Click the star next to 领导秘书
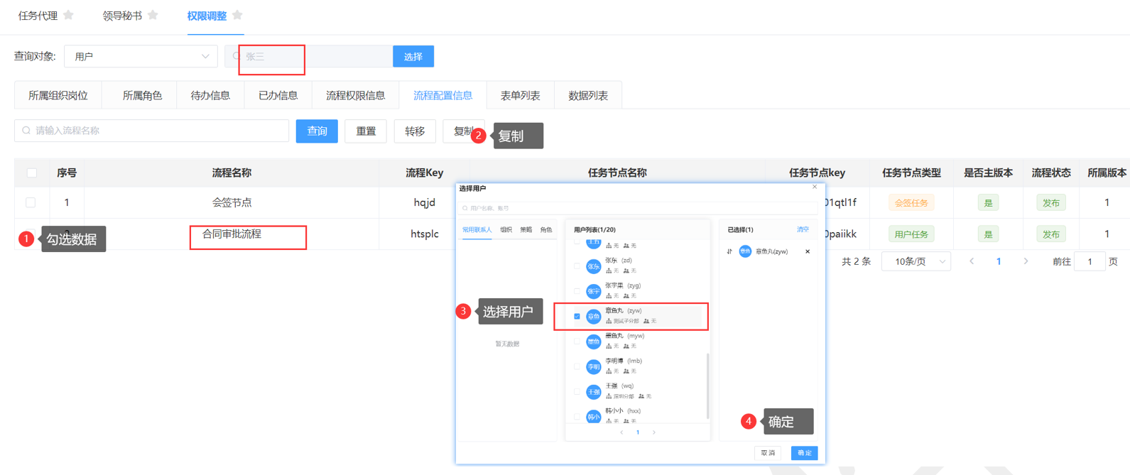The height and width of the screenshot is (475, 1130). point(153,15)
